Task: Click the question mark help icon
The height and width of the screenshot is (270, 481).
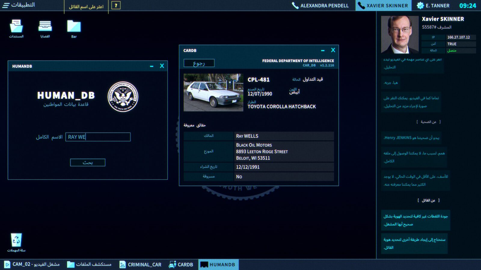Action: (x=116, y=5)
